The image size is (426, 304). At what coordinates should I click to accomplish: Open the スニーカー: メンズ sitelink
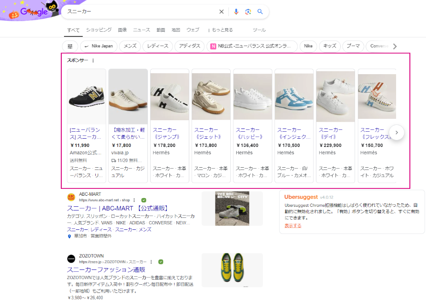click(133, 229)
